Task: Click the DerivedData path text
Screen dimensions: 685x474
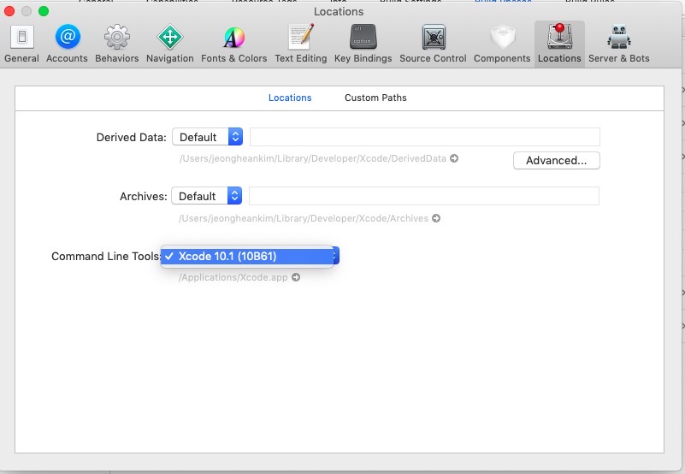Action: 312,158
